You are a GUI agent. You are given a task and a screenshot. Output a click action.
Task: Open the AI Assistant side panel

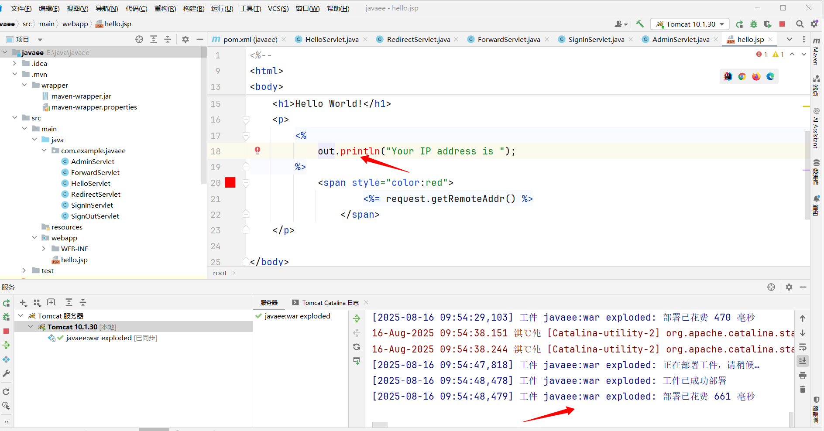point(816,128)
